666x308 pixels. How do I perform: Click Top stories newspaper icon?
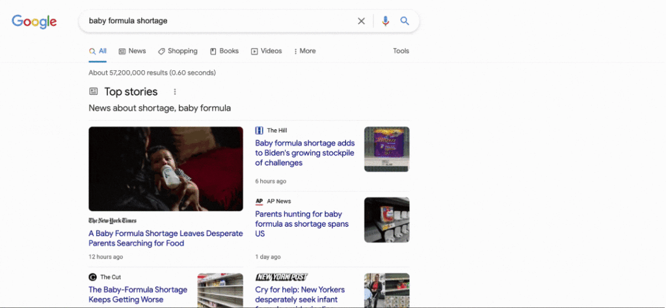pos(94,91)
